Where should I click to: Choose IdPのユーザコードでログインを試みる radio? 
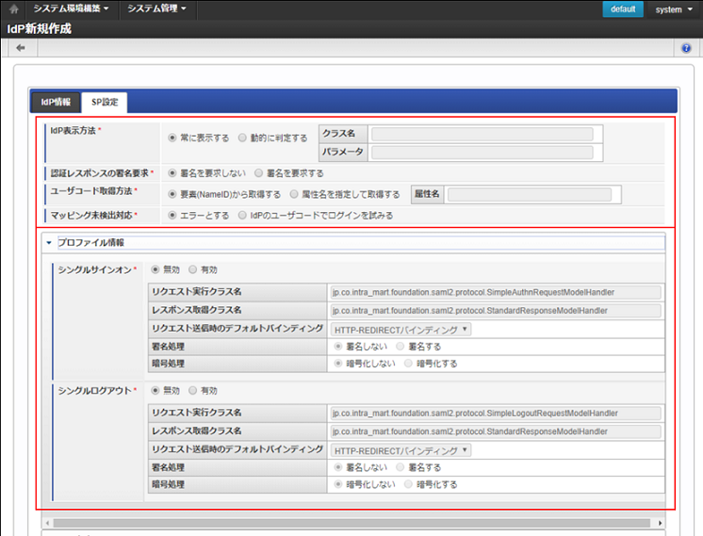click(x=242, y=215)
